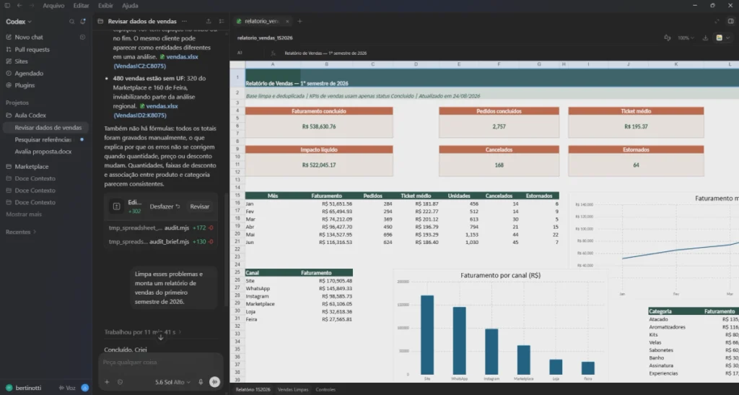Switch to the Controles sheet tab

click(325, 390)
